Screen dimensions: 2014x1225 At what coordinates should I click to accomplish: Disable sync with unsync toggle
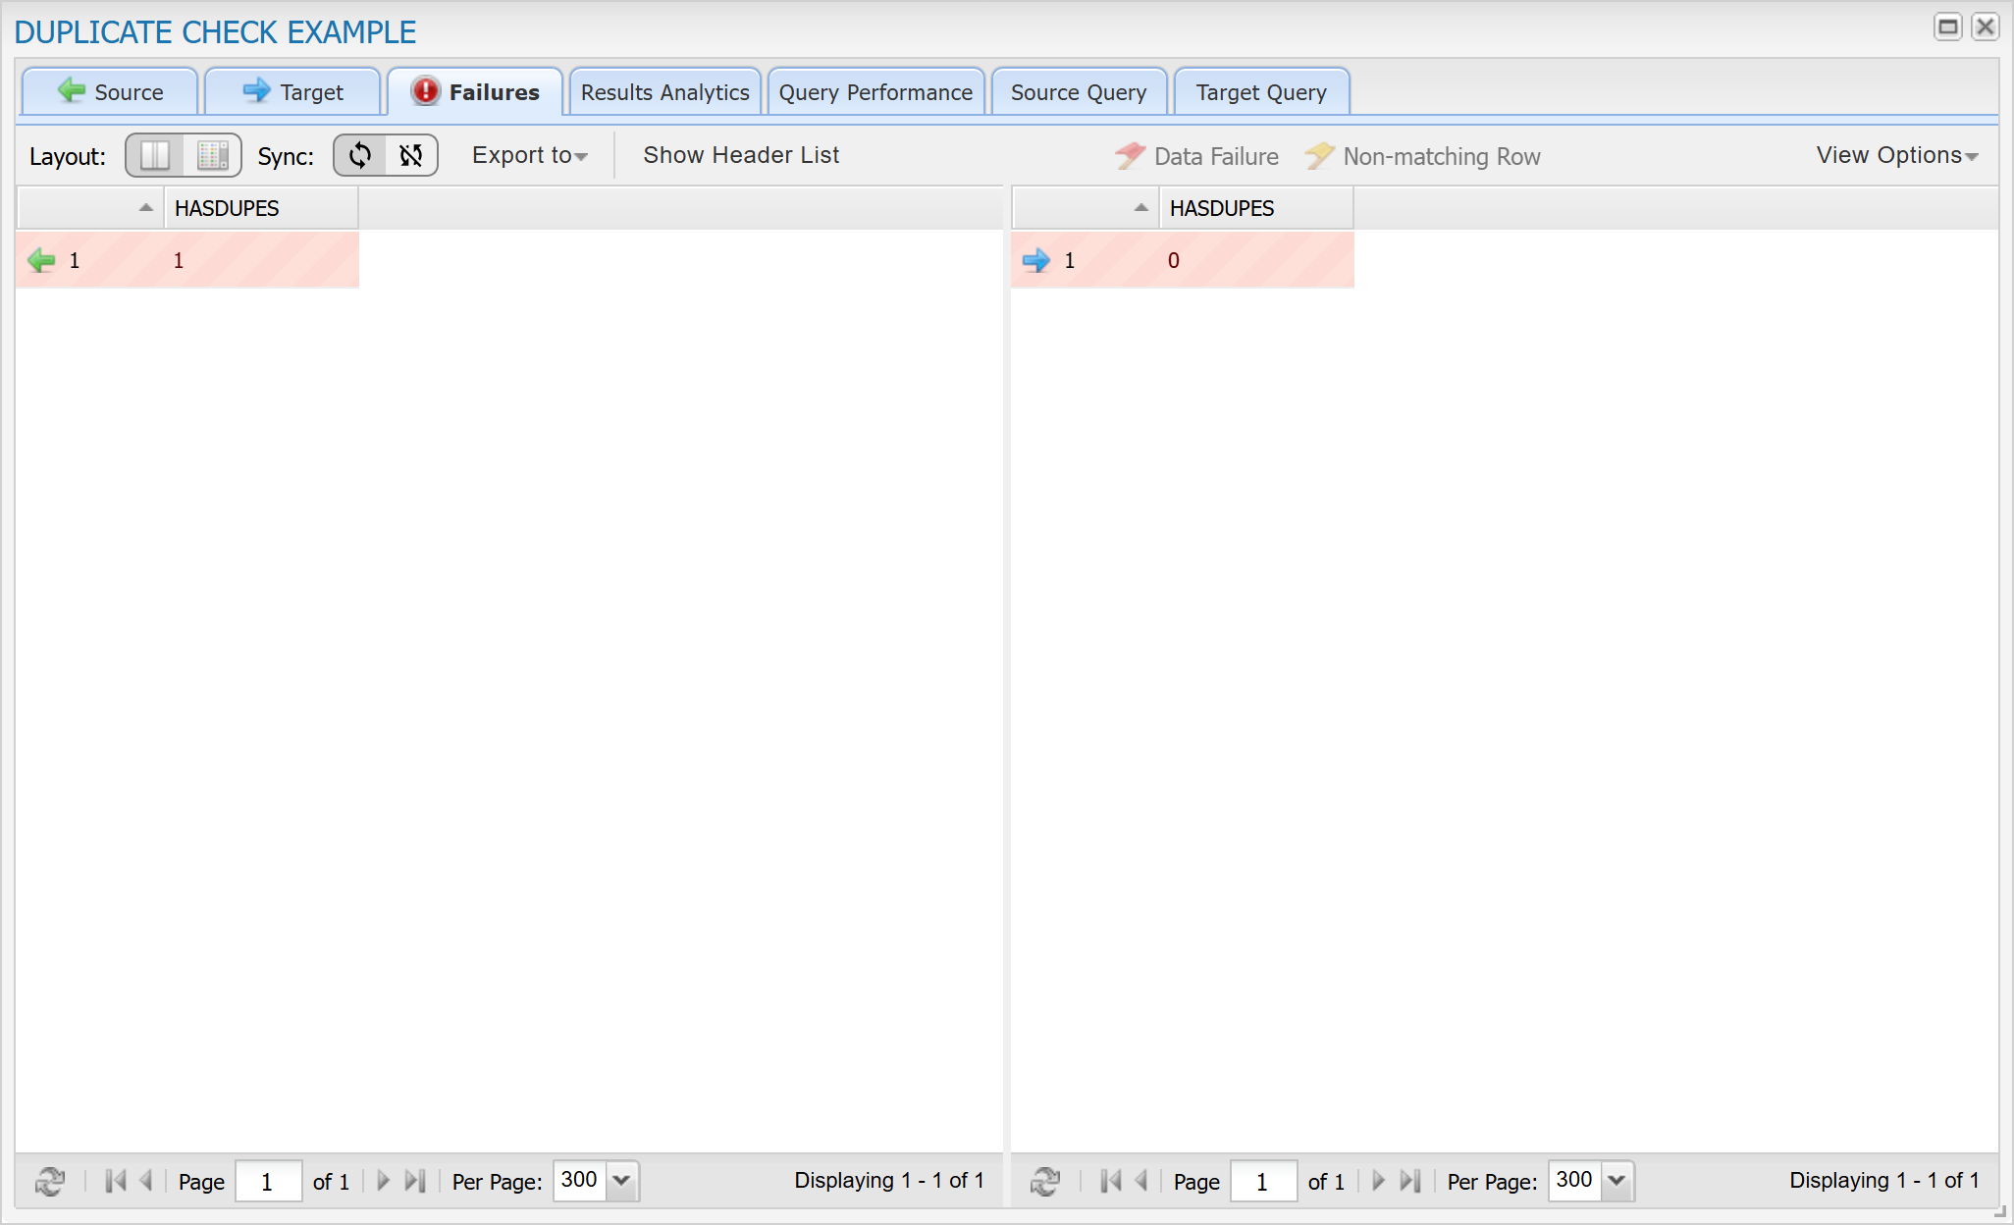(411, 155)
